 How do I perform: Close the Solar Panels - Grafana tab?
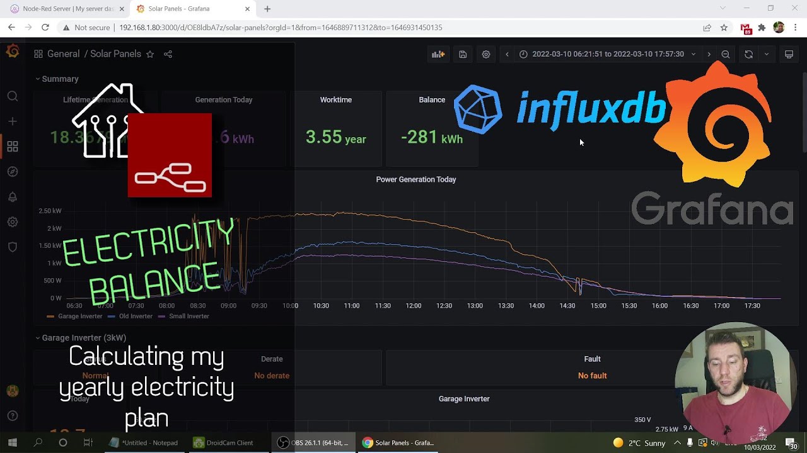pyautogui.click(x=247, y=9)
